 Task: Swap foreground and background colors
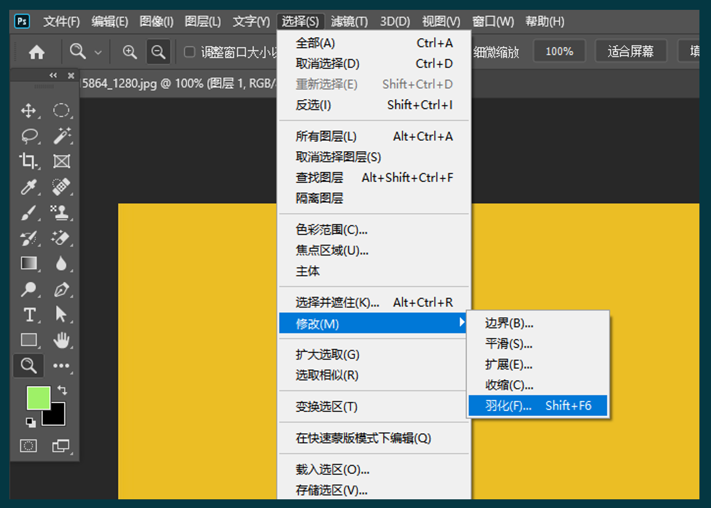pos(62,390)
